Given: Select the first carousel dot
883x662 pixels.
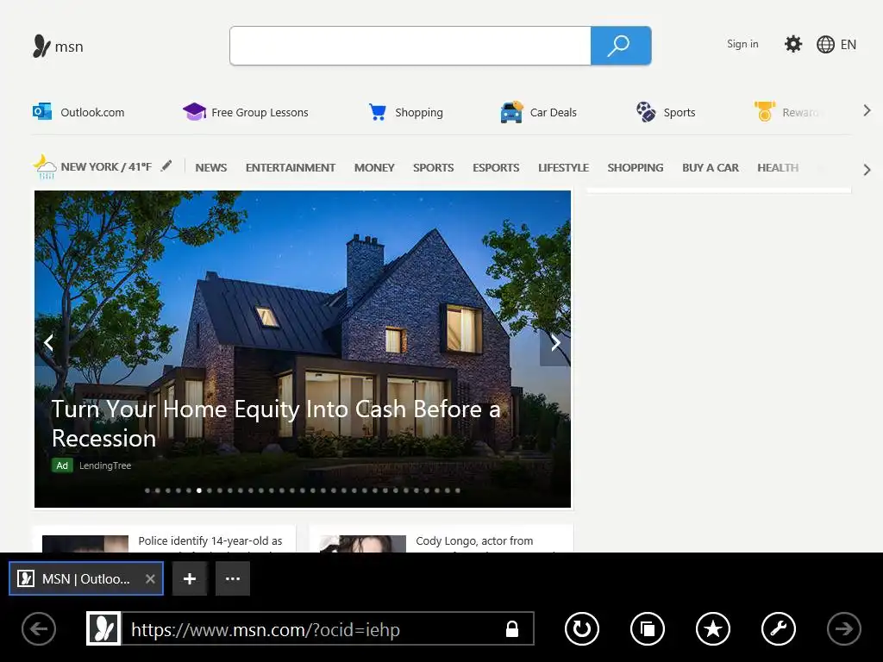Looking at the screenshot, I should (x=147, y=490).
